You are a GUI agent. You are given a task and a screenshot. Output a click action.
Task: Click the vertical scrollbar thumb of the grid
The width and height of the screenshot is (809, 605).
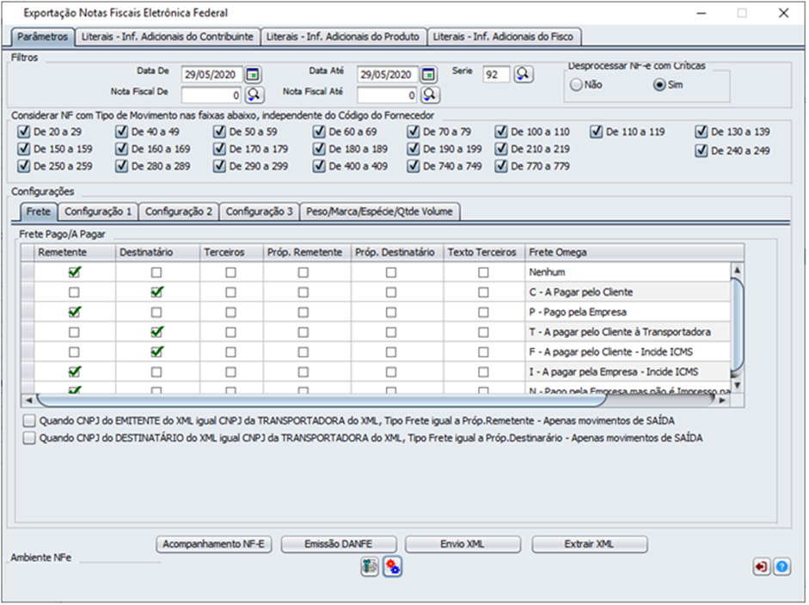[x=738, y=325]
